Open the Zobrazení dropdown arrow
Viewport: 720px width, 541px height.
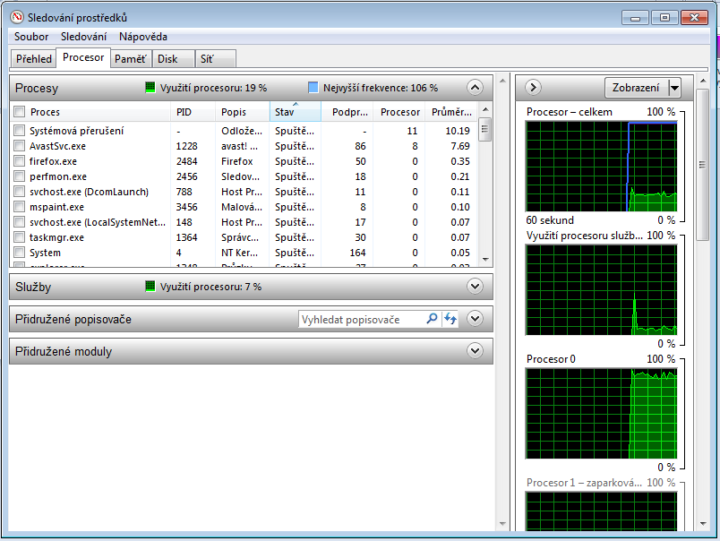[674, 87]
